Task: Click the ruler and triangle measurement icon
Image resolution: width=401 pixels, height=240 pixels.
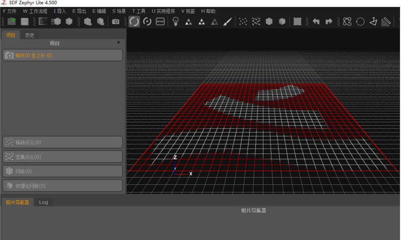Action: [386, 21]
